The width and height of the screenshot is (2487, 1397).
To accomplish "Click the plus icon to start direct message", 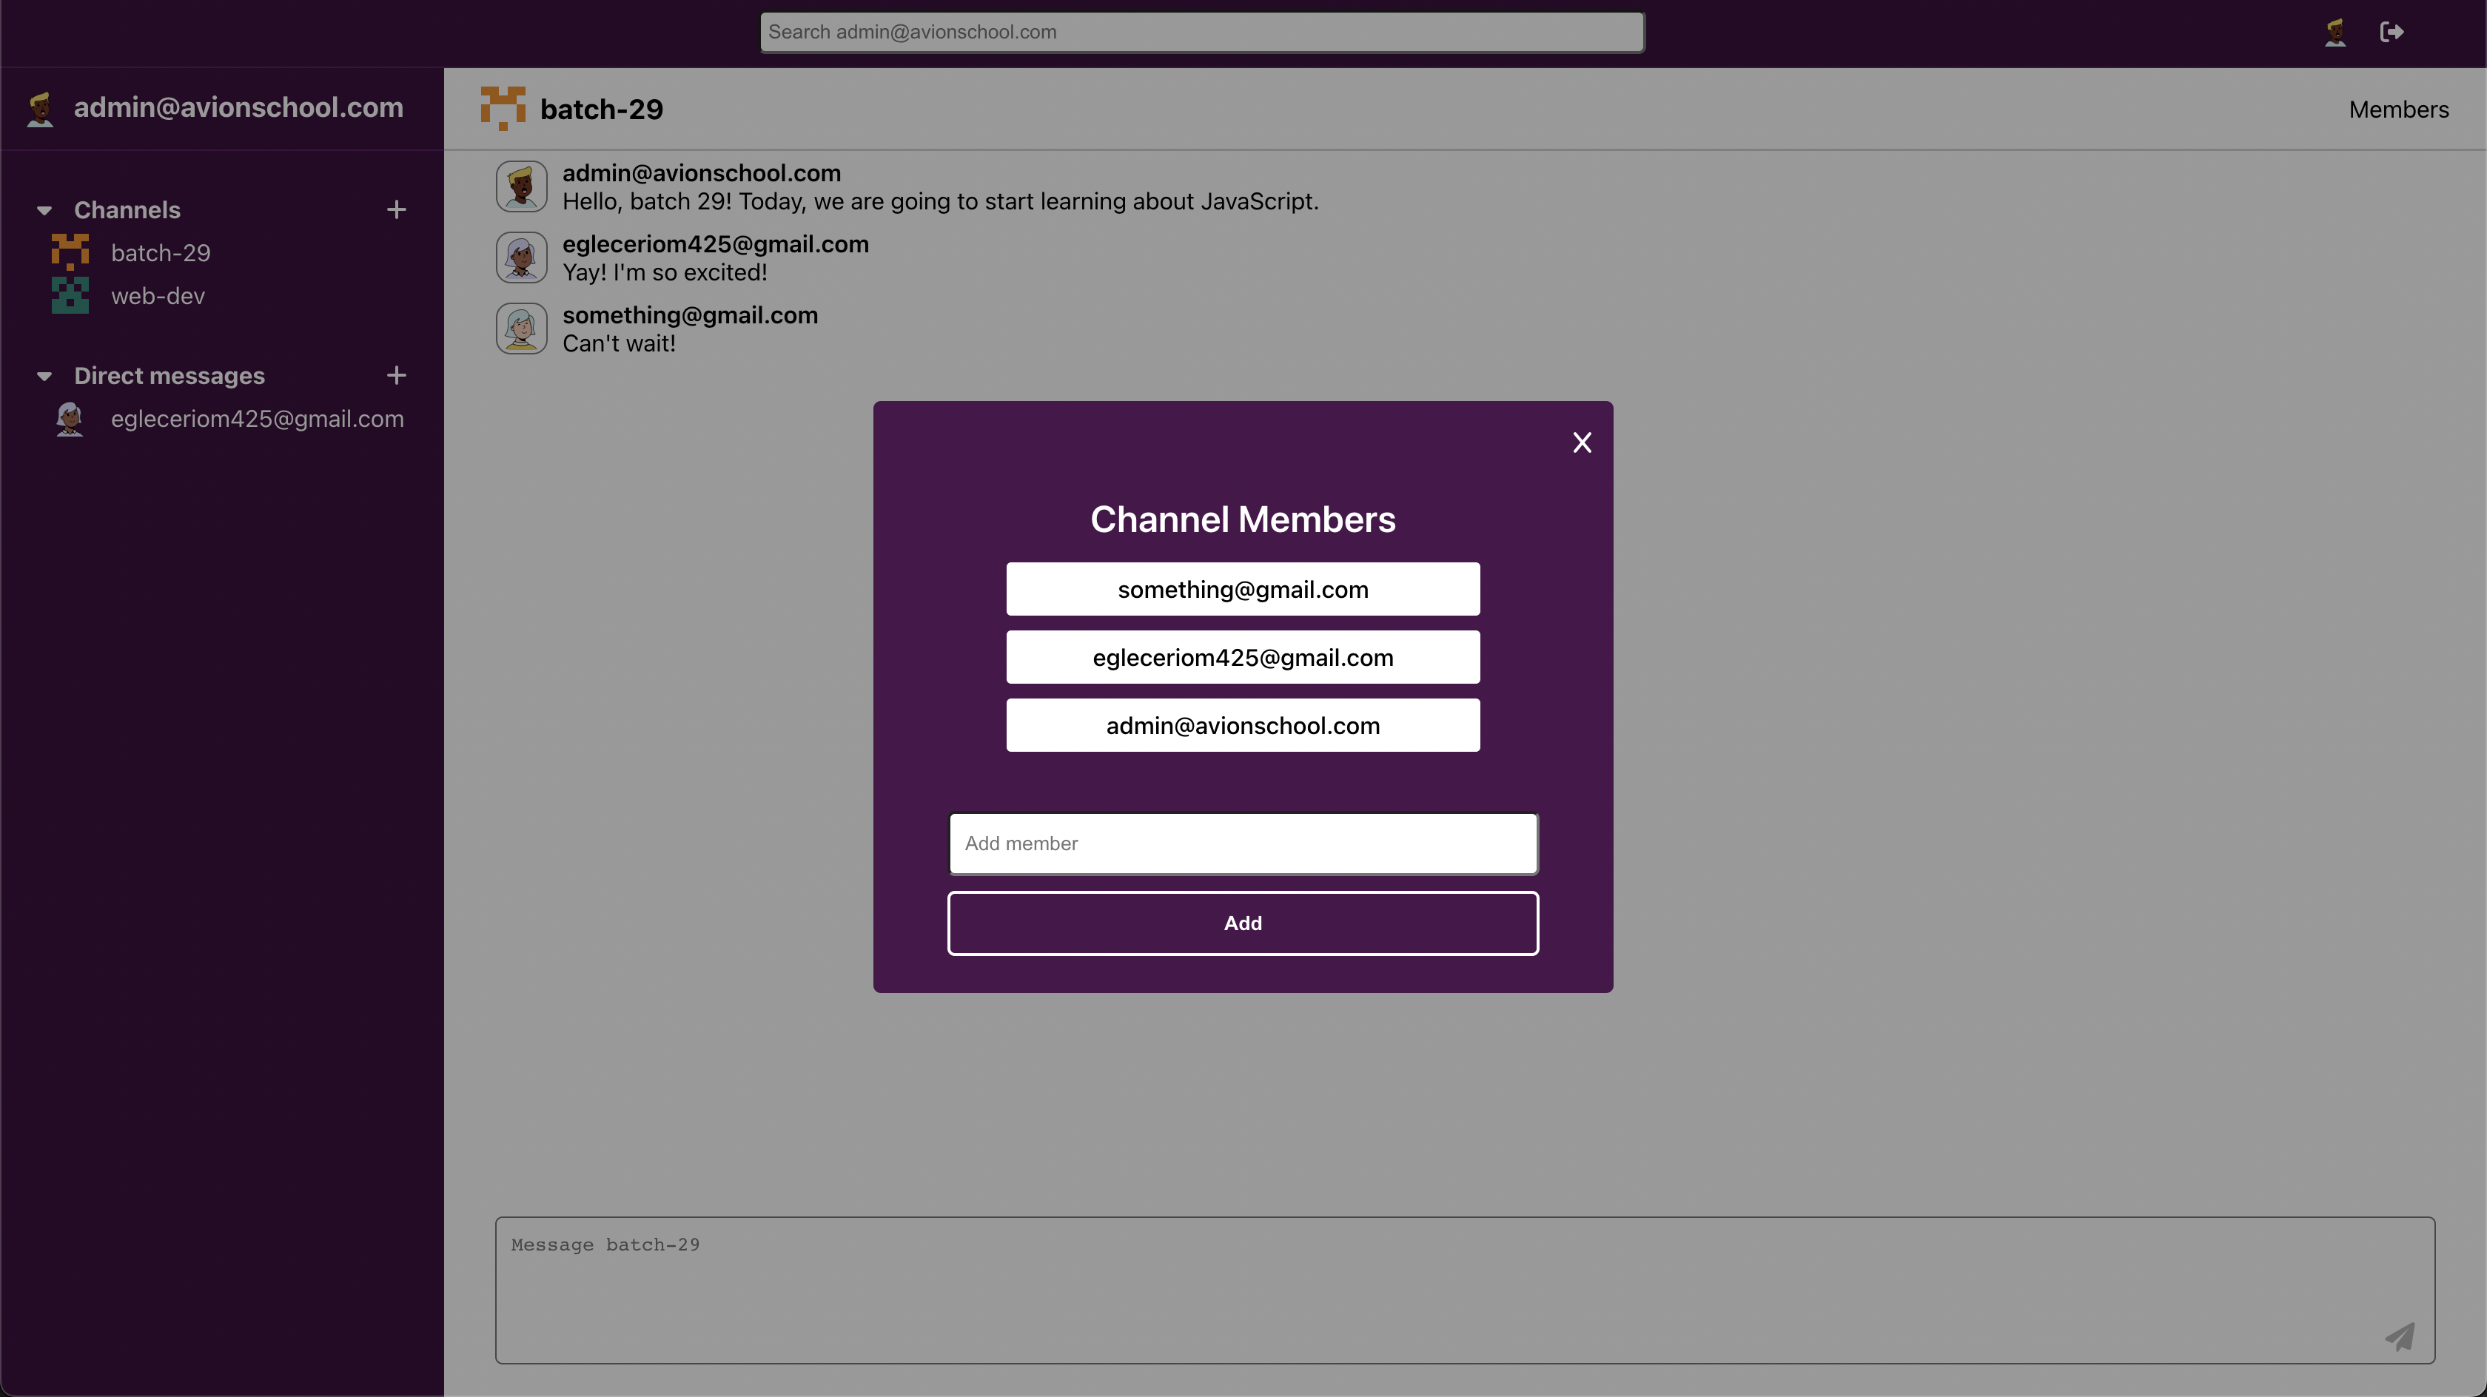I will (x=396, y=376).
